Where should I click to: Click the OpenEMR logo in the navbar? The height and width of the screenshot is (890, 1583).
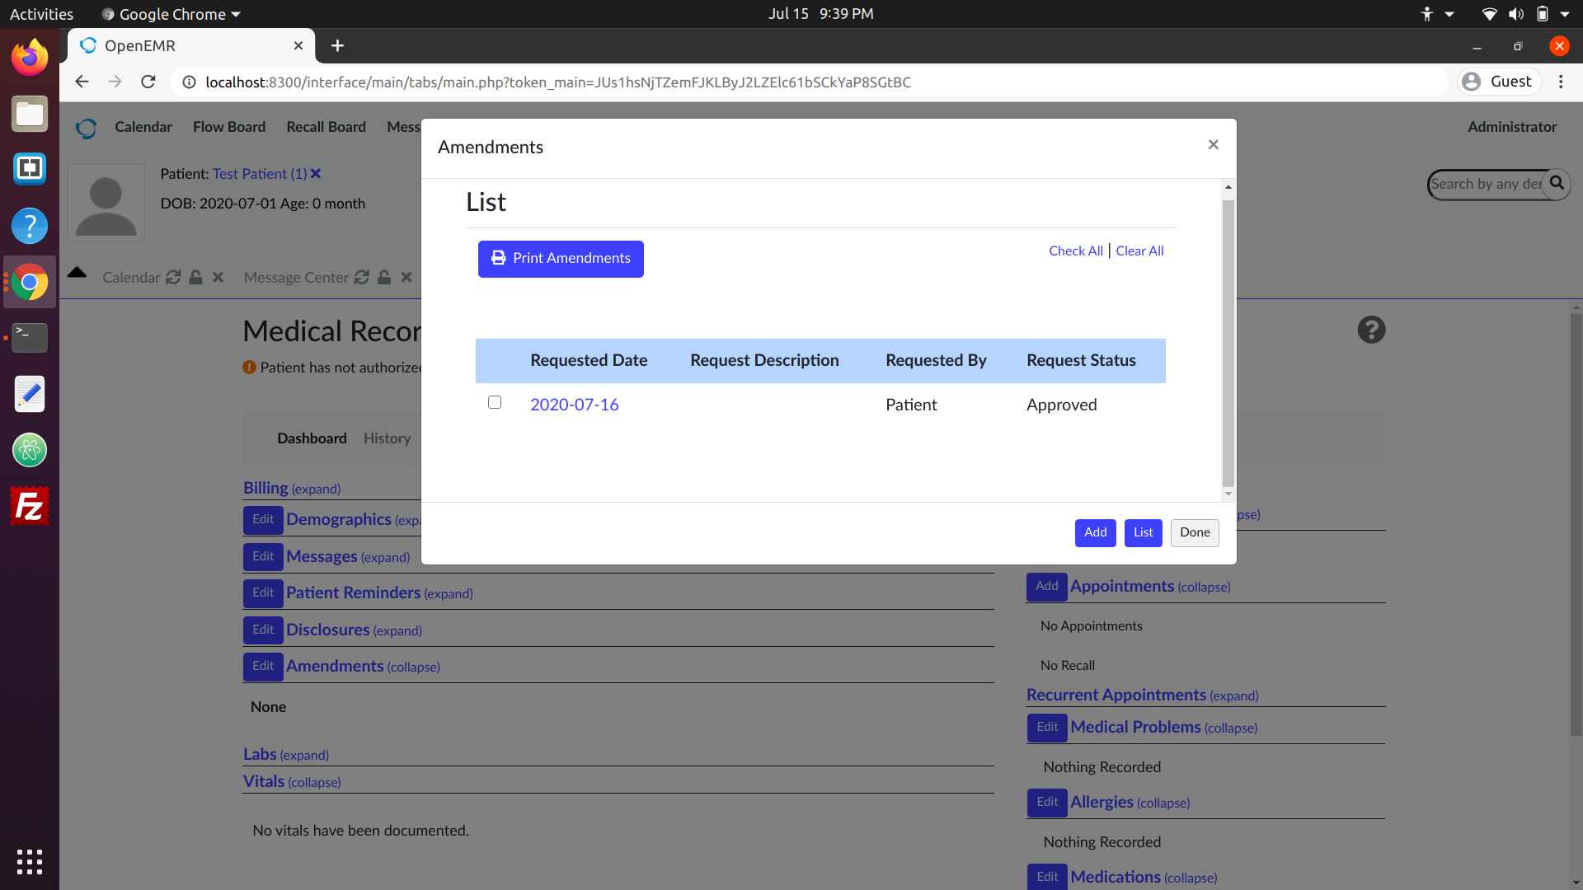point(87,129)
